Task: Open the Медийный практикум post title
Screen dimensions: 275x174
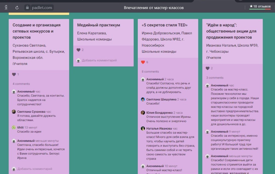Action: click(x=98, y=25)
